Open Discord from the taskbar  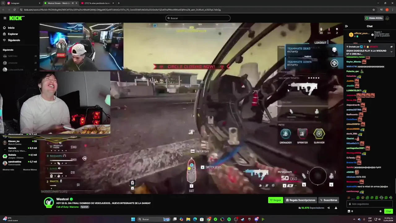click(256, 219)
